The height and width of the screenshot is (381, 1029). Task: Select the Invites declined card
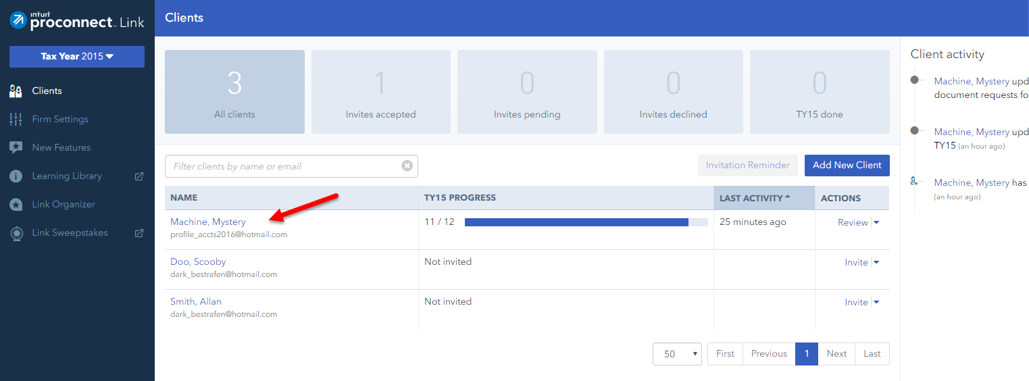[674, 92]
